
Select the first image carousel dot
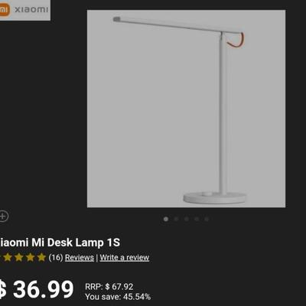point(166,219)
